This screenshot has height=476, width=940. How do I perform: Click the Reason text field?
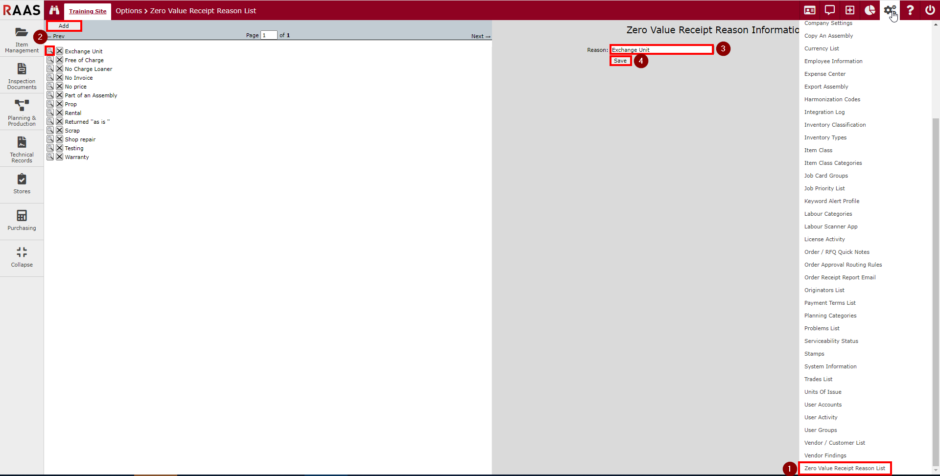pyautogui.click(x=661, y=49)
